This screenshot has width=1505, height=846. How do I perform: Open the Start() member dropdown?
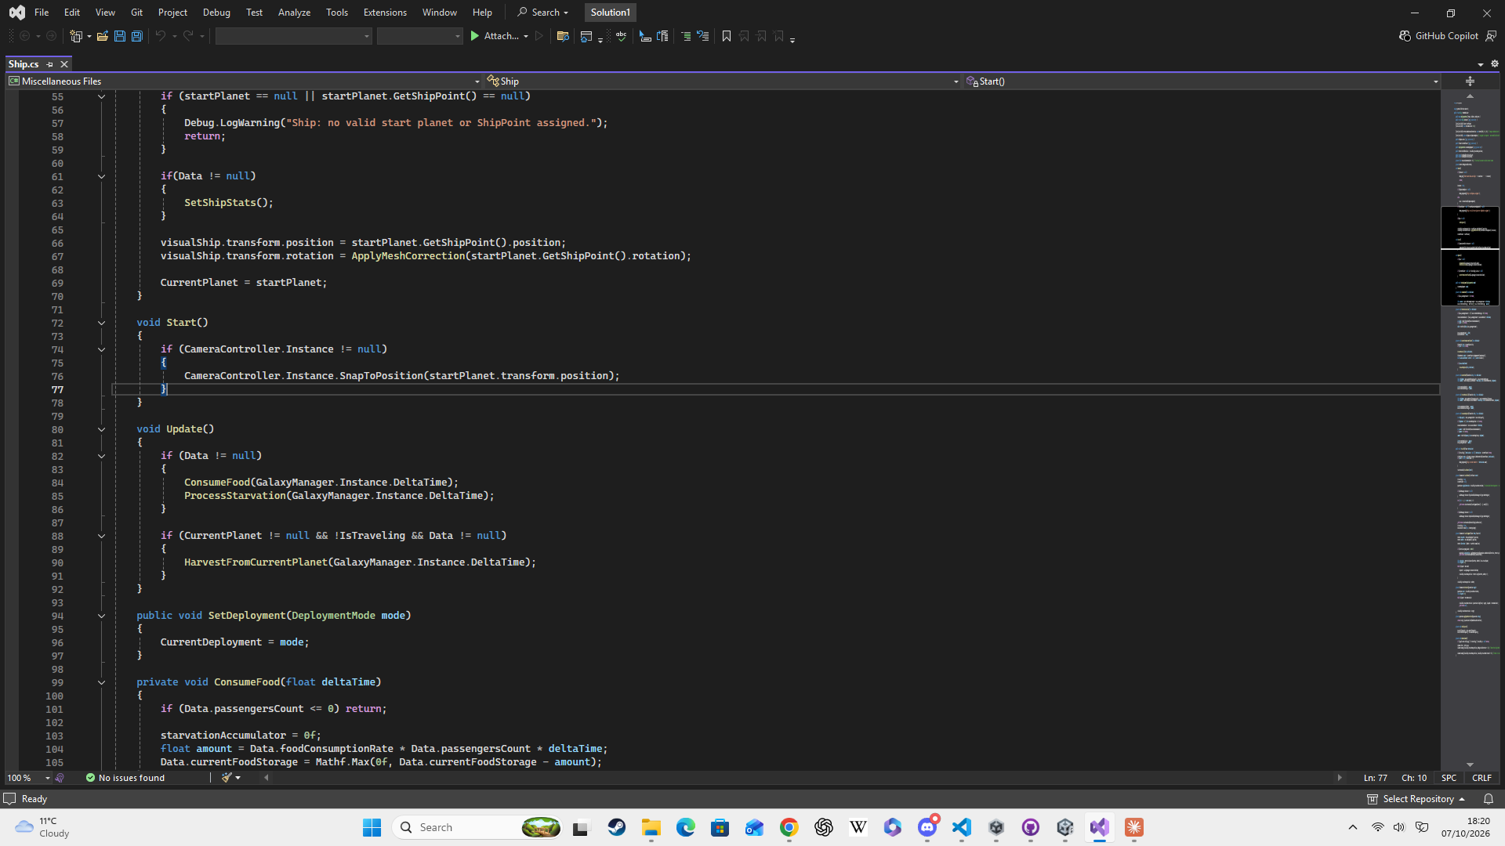pyautogui.click(x=1202, y=81)
